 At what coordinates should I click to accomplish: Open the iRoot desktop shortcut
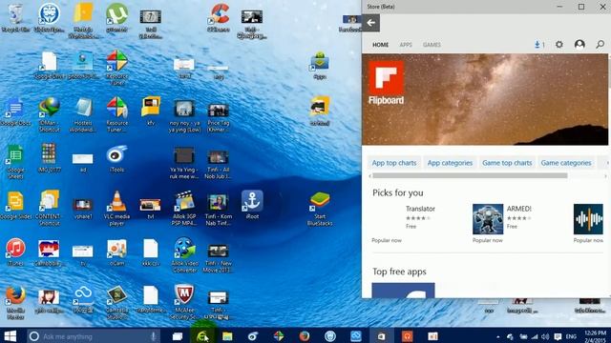pos(252,205)
